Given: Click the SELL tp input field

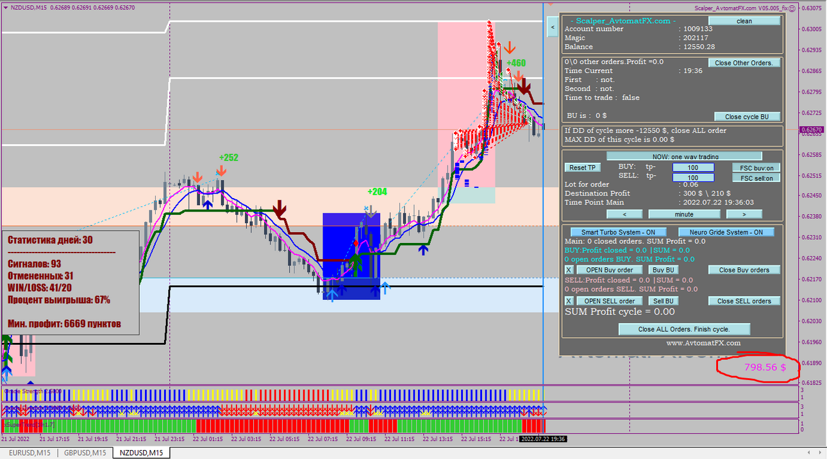Looking at the screenshot, I should tap(693, 178).
